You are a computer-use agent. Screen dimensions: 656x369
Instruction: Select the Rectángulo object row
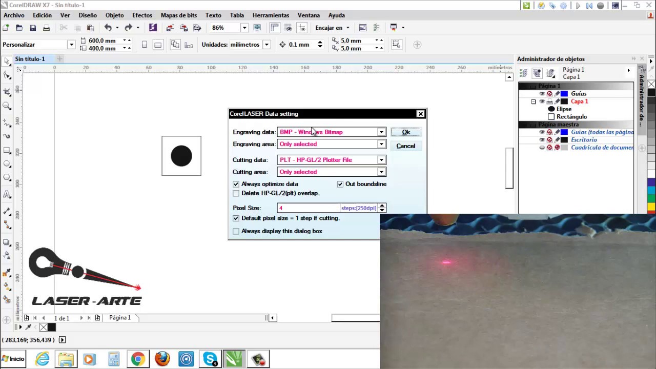tap(571, 117)
